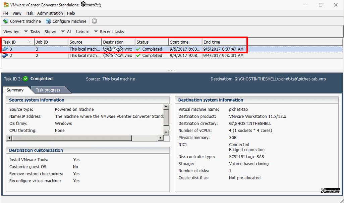
Task: Minimize the VMware vCenter Converter window
Action: pyautogui.click(x=305, y=5)
